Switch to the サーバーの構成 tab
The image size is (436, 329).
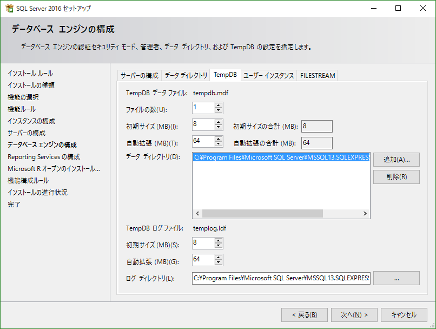click(140, 75)
